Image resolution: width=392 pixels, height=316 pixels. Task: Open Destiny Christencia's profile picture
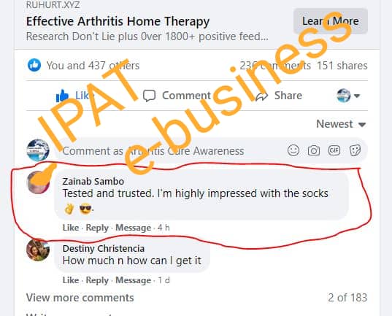click(38, 250)
